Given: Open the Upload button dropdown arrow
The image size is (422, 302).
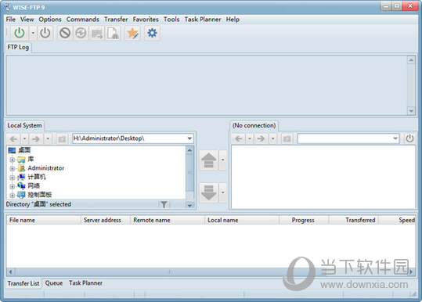Looking at the screenshot, I should coord(223,160).
